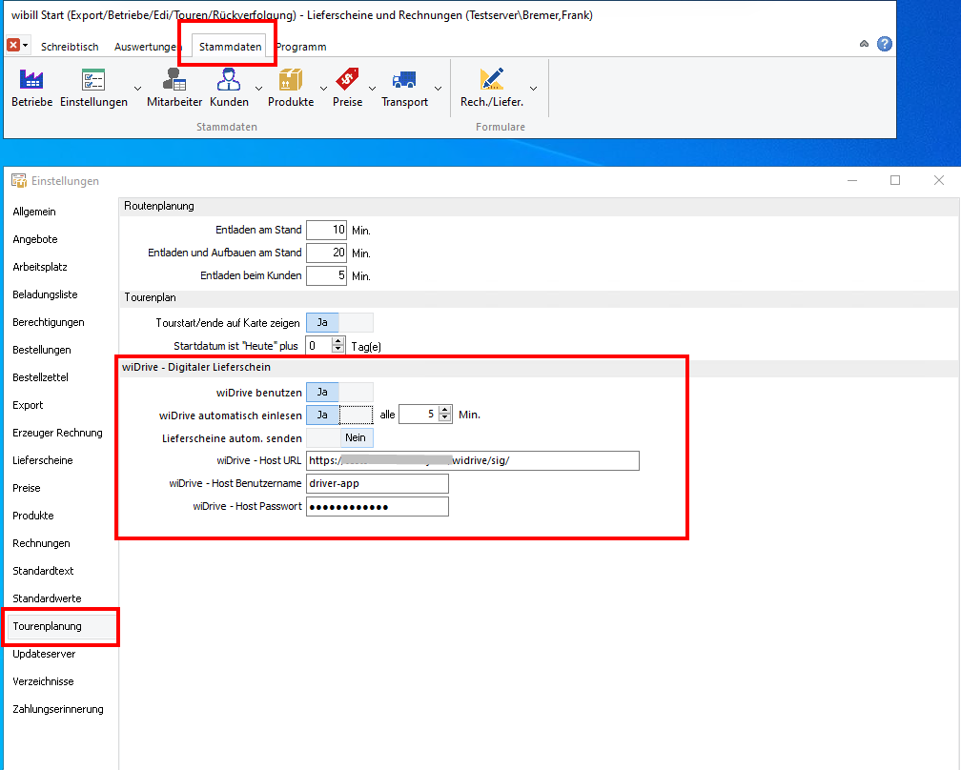Open the Einstellungen ribbon icon
961x770 pixels.
93,80
